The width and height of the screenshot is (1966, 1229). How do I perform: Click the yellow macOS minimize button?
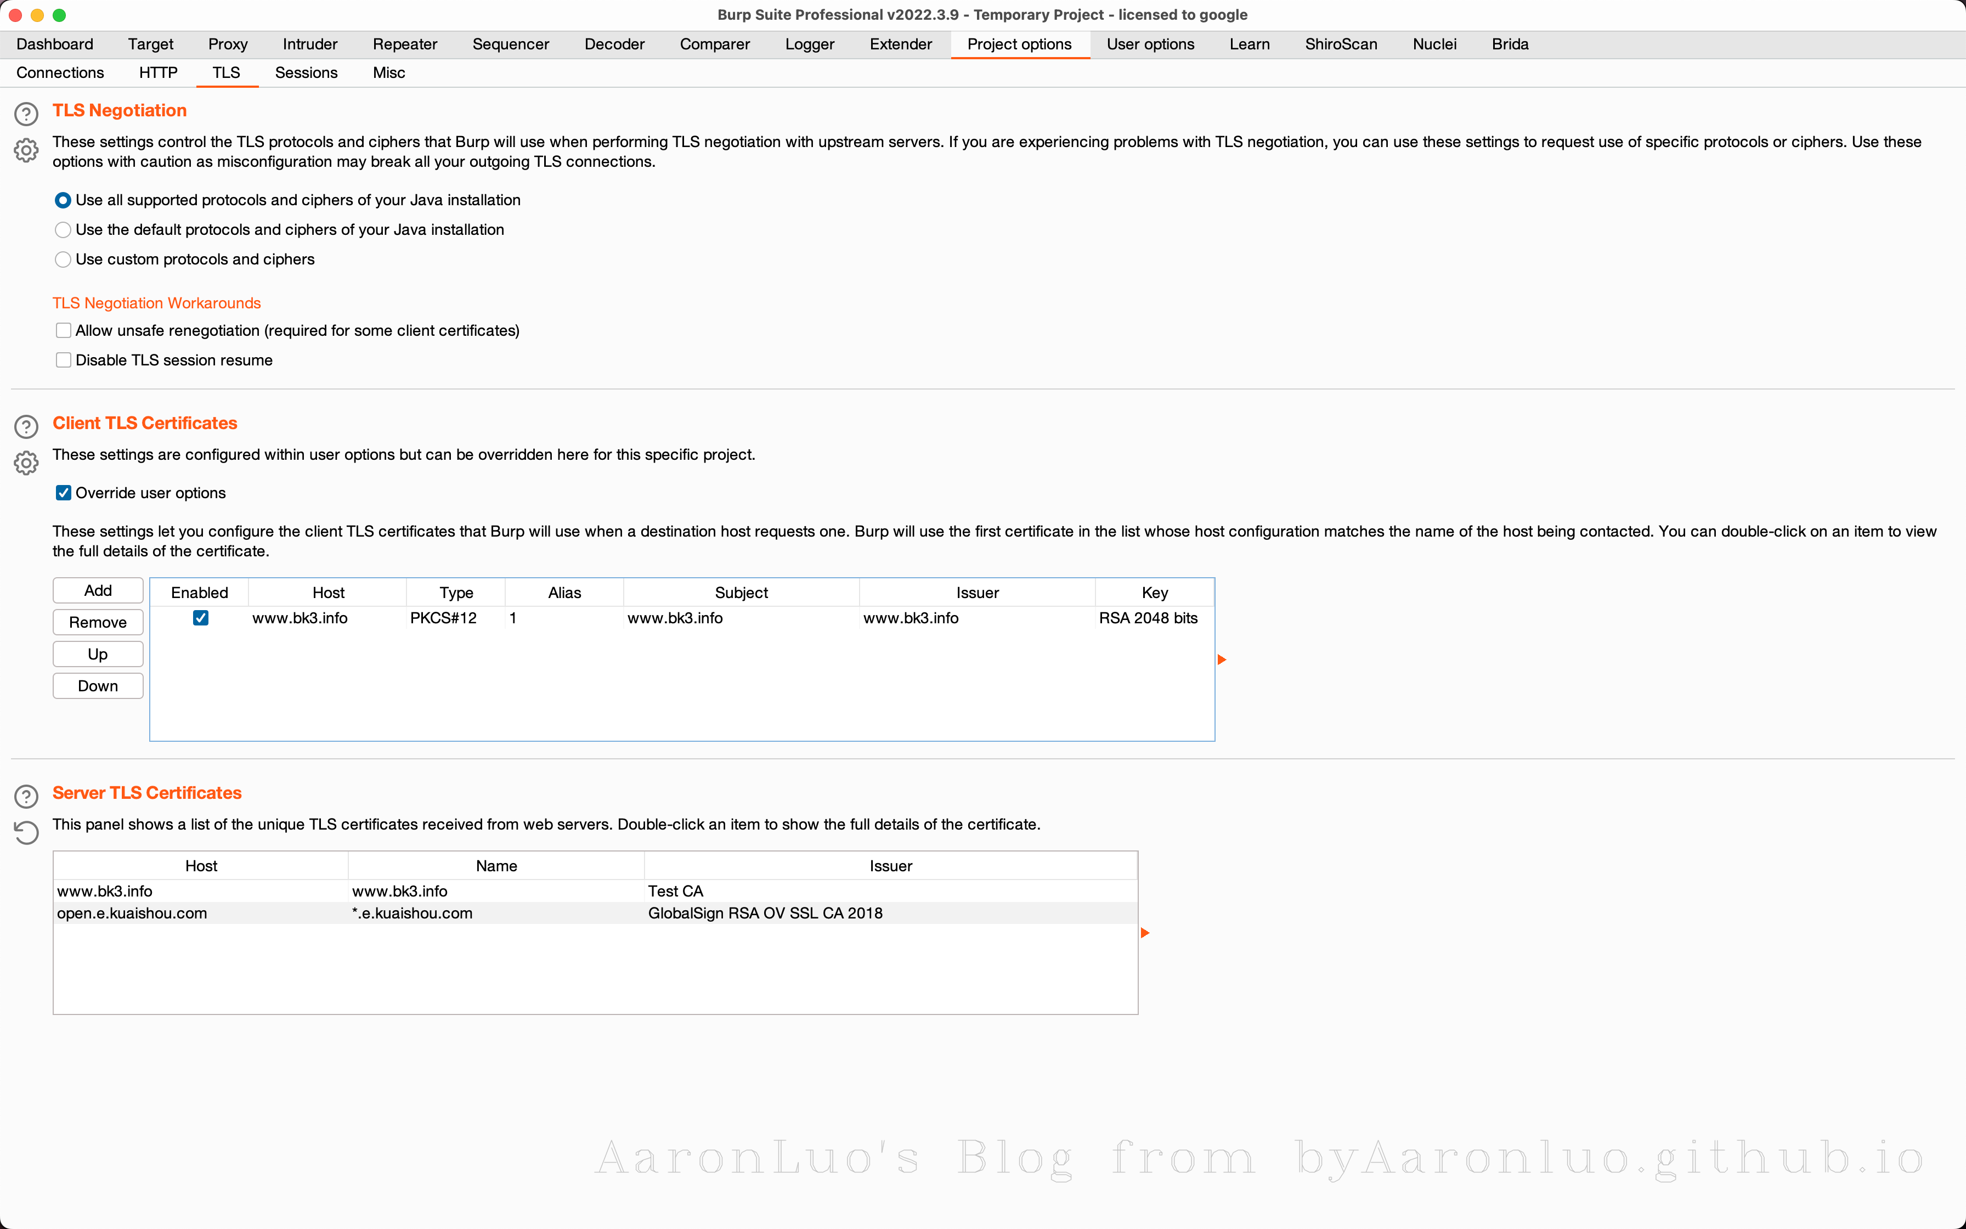tap(37, 15)
